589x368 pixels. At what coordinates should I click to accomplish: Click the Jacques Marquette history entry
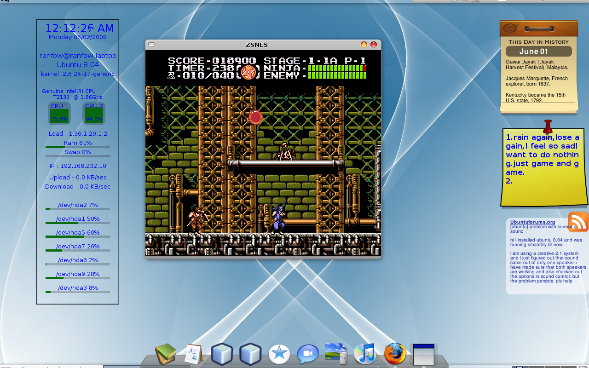tap(537, 81)
